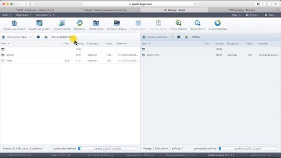
Task: Click left panel home directory icon
Action: click(x=46, y=37)
